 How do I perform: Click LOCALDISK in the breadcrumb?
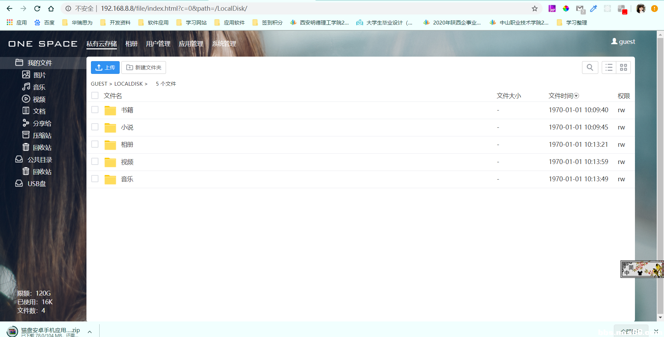(129, 84)
